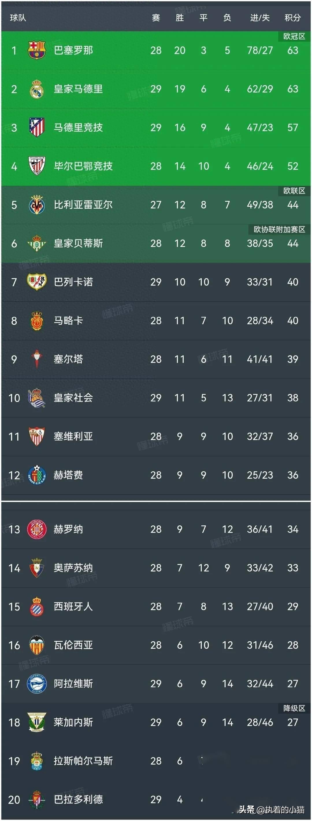
Task: Click the 欧冠区 zone label
Action: click(294, 36)
